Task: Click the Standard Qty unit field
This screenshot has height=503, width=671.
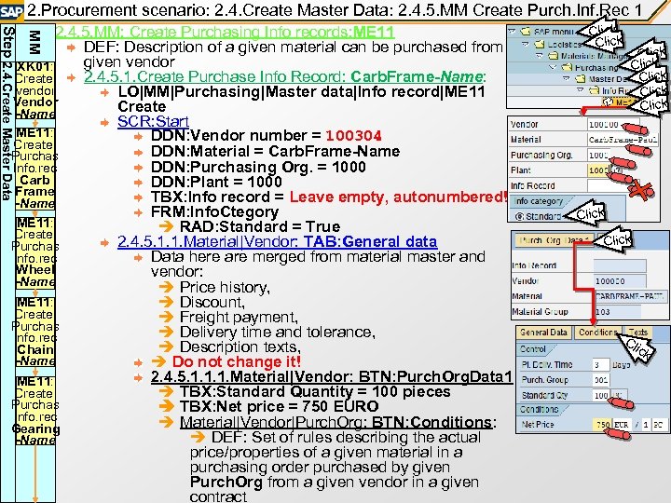Action: click(x=619, y=395)
